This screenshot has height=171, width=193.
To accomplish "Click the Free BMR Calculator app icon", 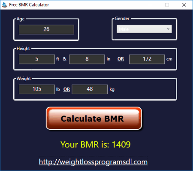I will [x=4, y=5].
